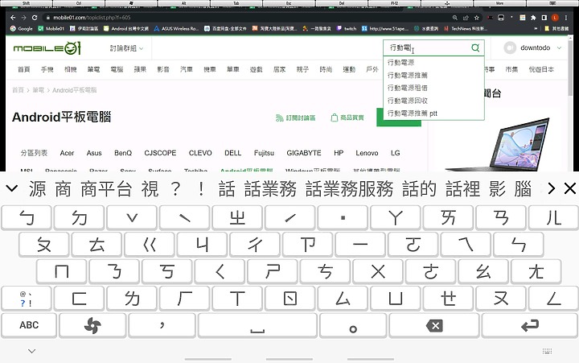
Task: Click the laptop advertisement image
Action: click(499, 144)
